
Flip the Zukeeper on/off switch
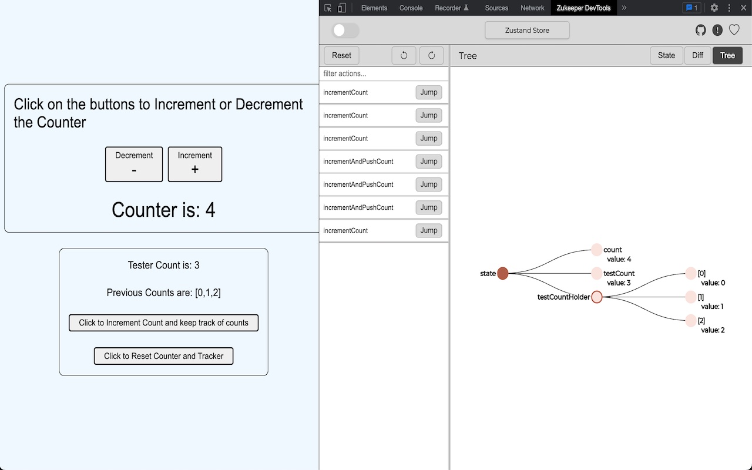tap(345, 30)
